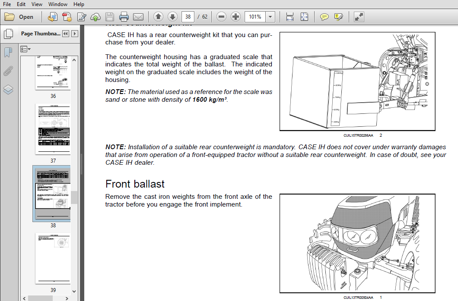Select page 36 thumbnail

[x=53, y=73]
